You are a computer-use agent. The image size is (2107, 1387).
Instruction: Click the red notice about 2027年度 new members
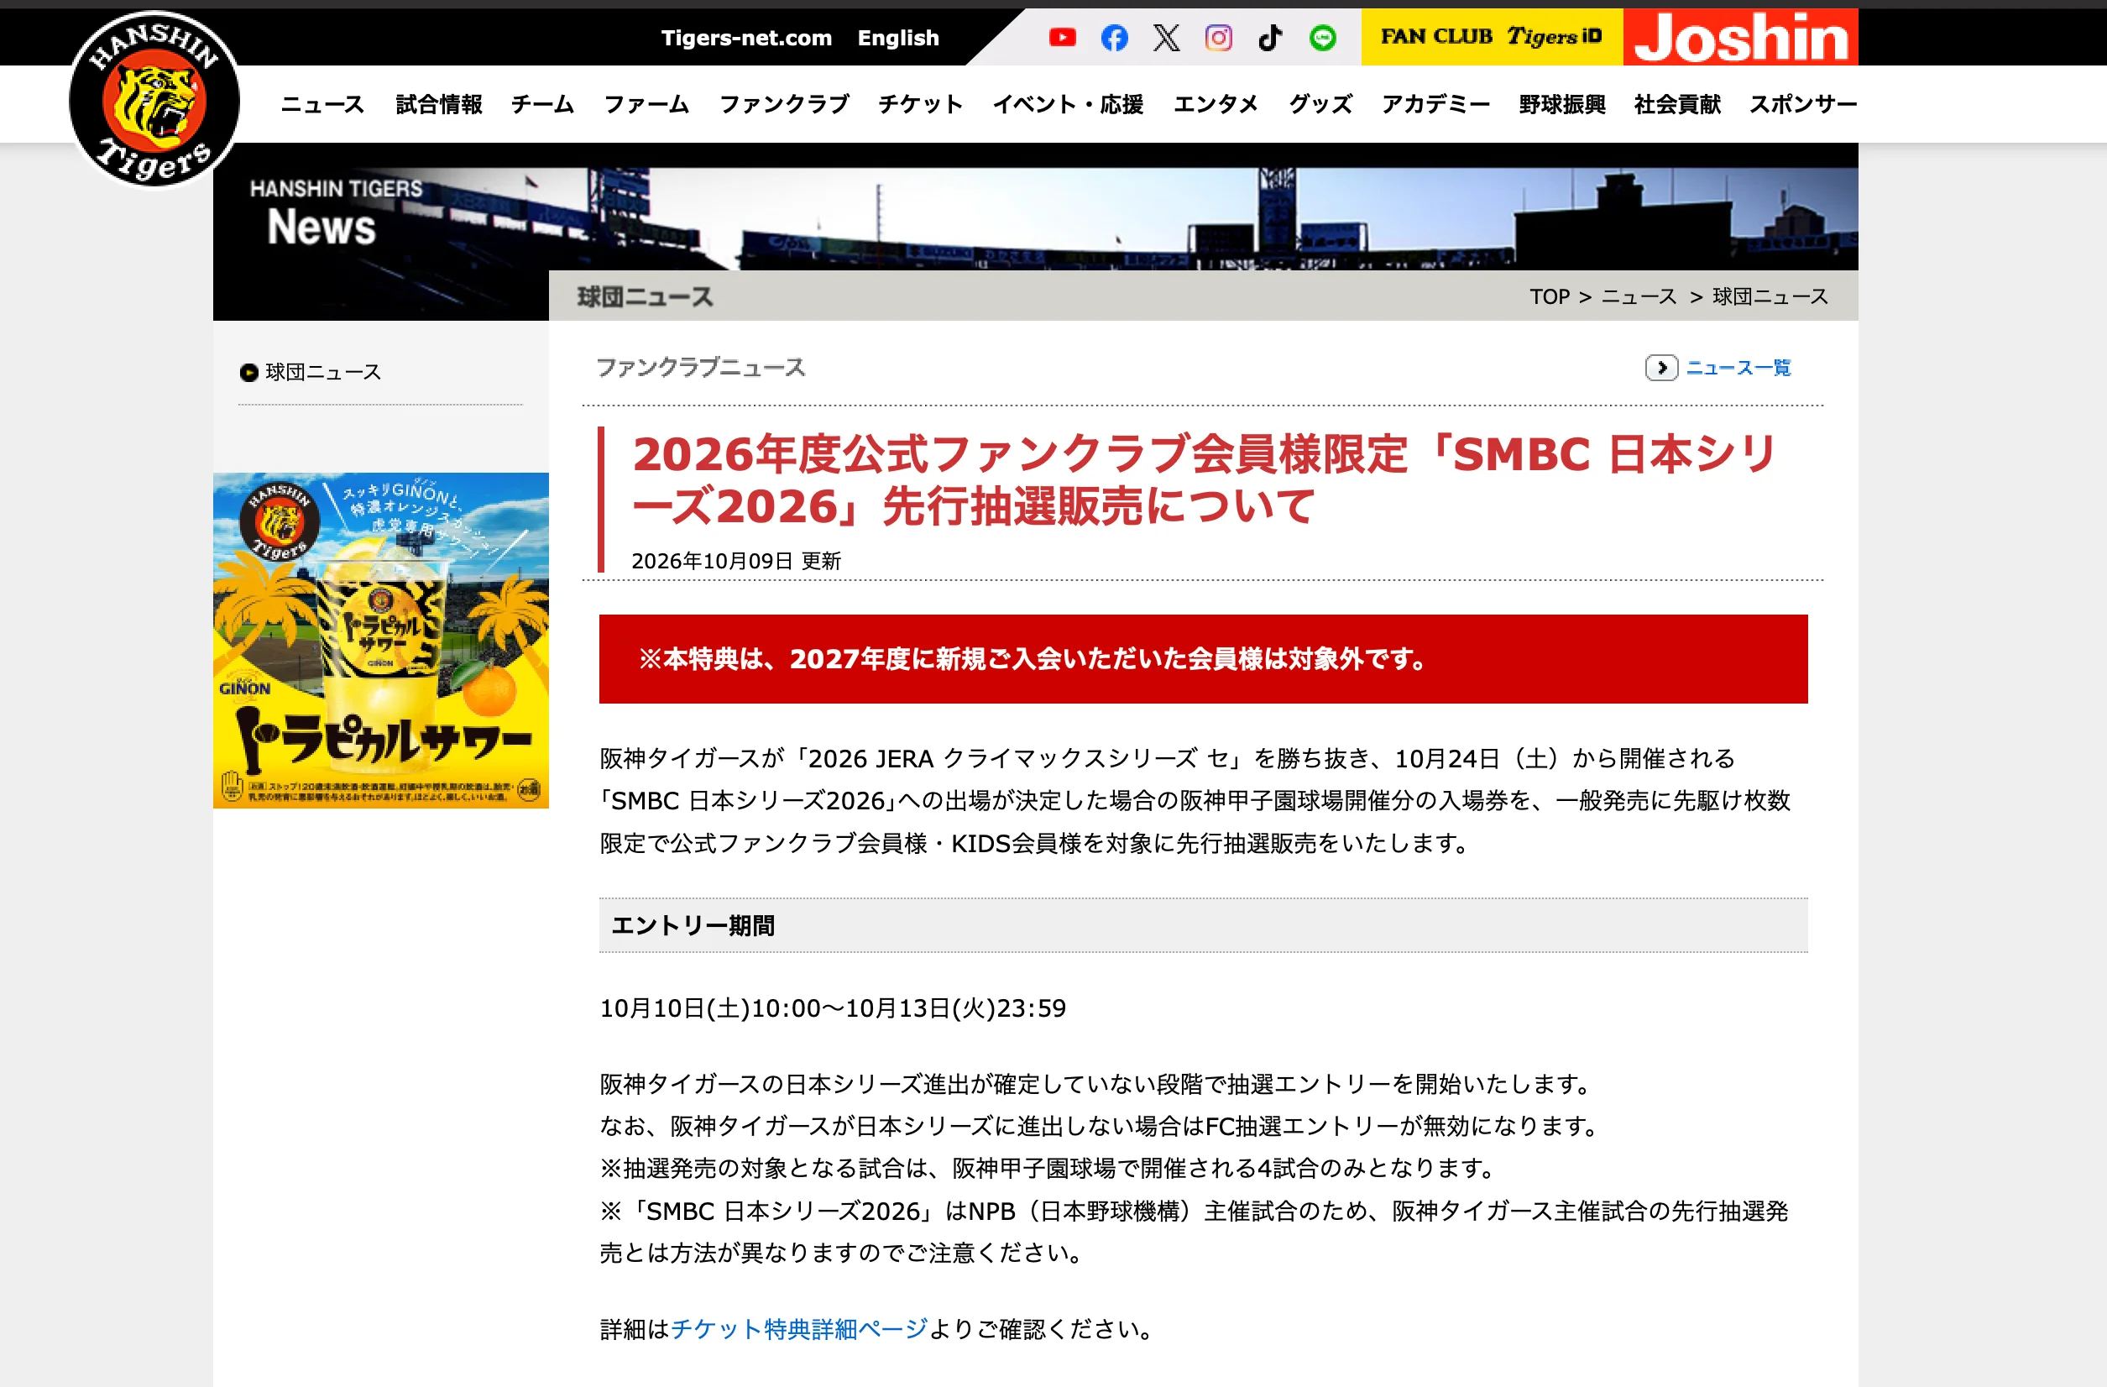click(x=1203, y=659)
